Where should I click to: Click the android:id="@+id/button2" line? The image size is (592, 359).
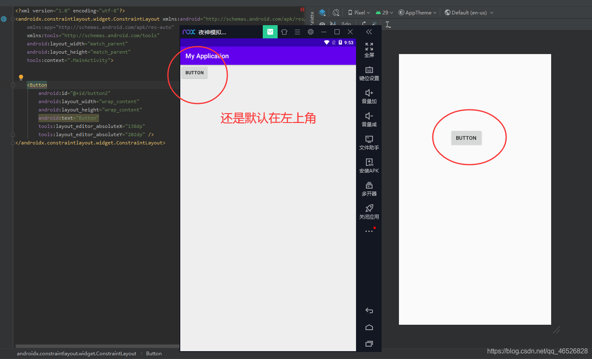click(74, 93)
